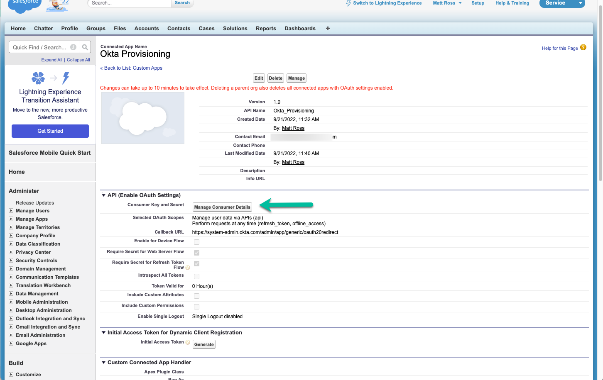The height and width of the screenshot is (380, 603).
Task: Click Manage Consumer Details button
Action: 222,207
